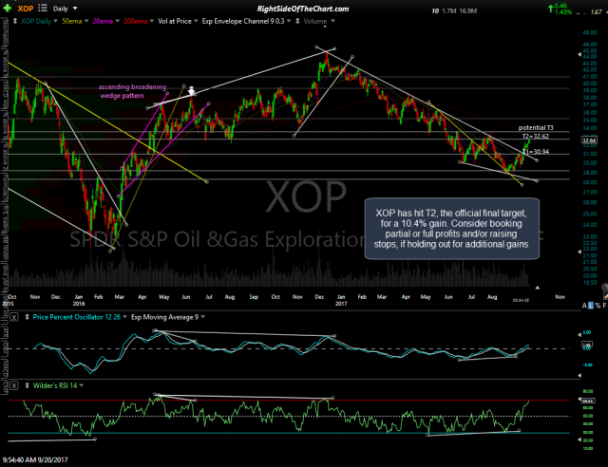608x467 pixels.
Task: Open the Exp Envelope Channel 9 0.3 dropdown
Action: pyautogui.click(x=288, y=21)
